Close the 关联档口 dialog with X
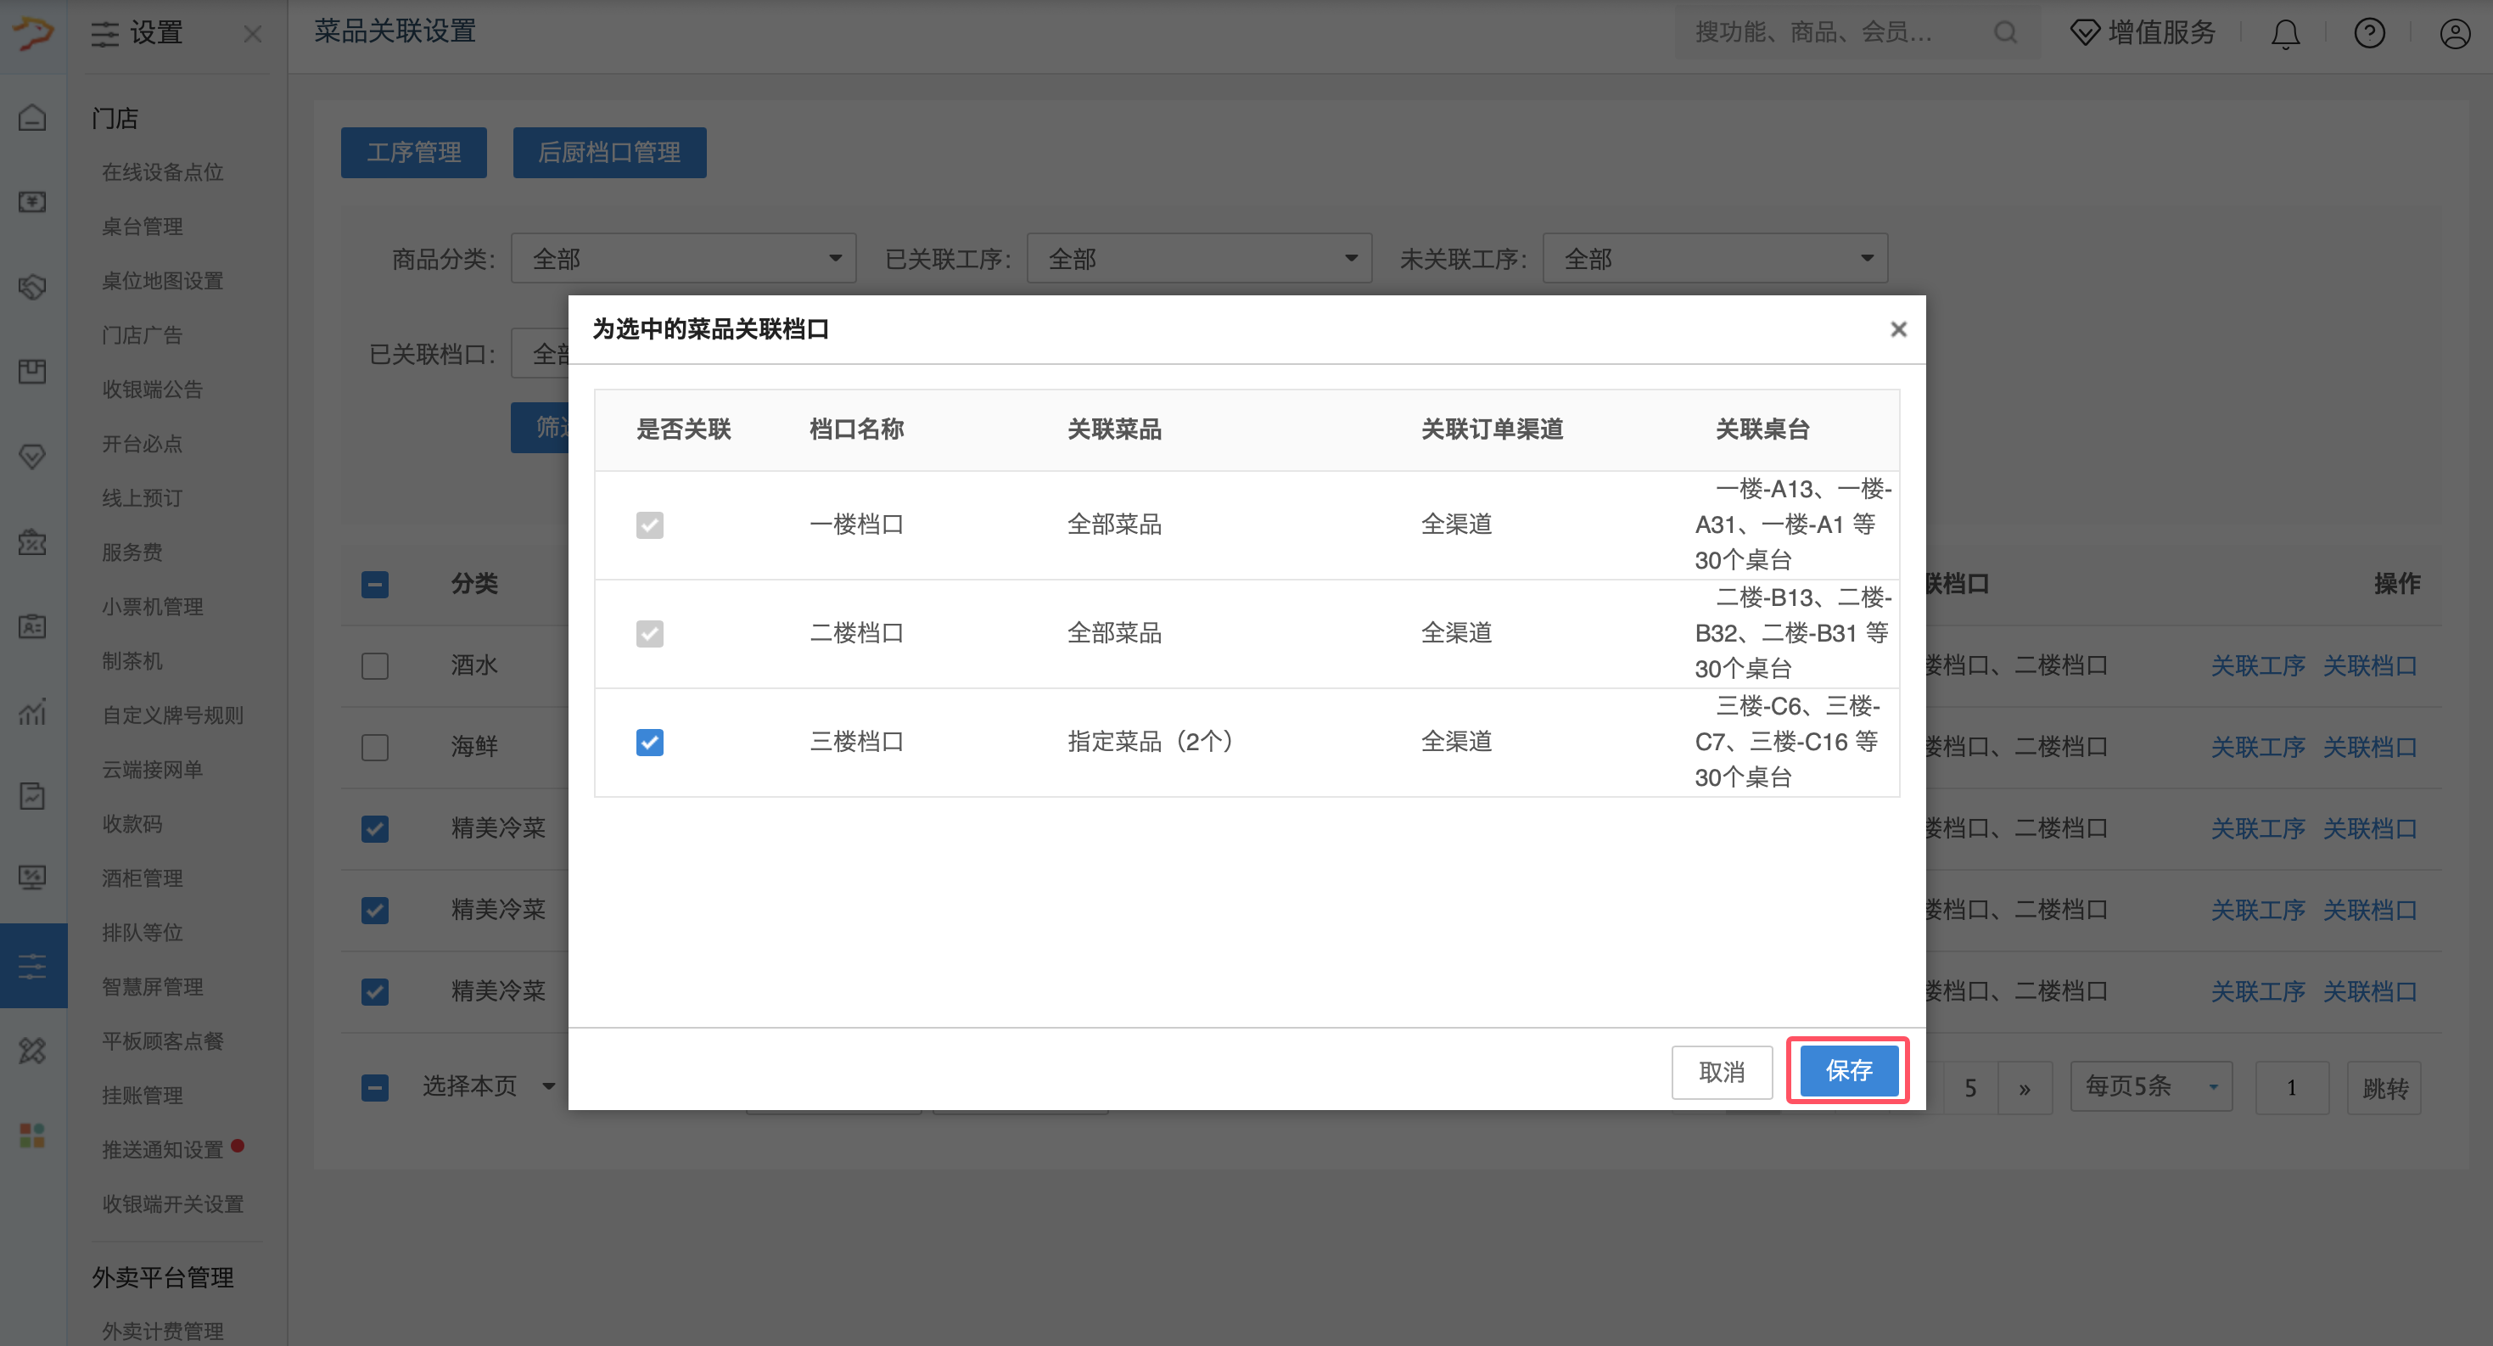Viewport: 2493px width, 1346px height. [x=1898, y=329]
